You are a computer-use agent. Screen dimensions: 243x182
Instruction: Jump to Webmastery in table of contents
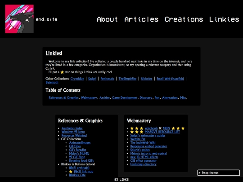click(x=89, y=98)
